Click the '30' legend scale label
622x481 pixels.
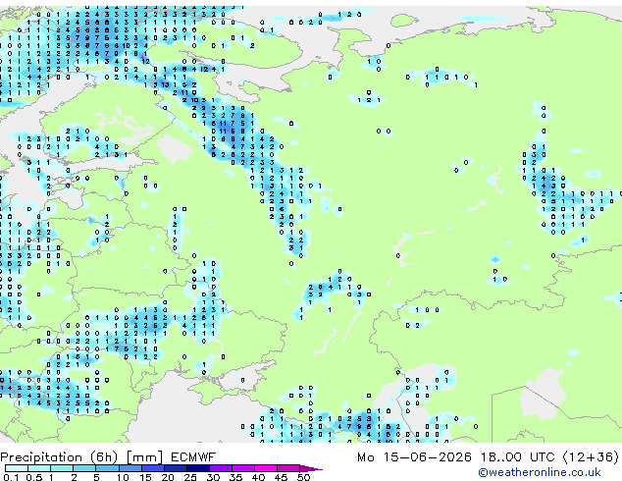click(x=214, y=477)
